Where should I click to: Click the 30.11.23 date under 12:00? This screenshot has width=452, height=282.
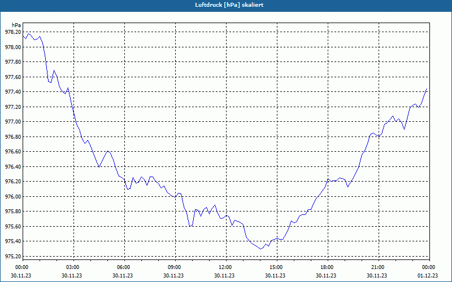point(224,276)
